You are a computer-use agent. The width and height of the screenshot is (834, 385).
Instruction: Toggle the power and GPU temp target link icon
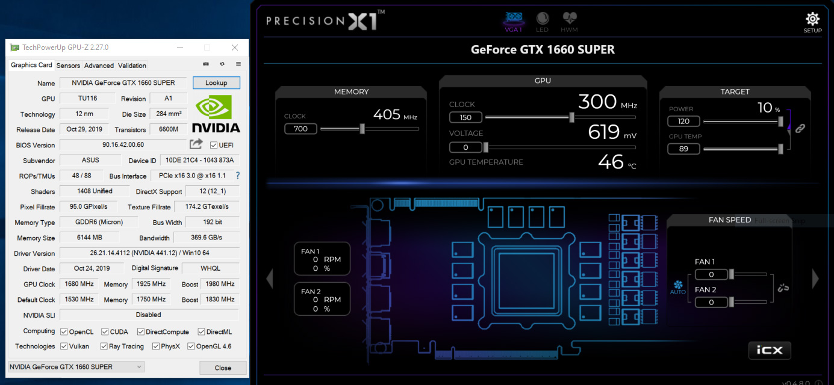(800, 128)
